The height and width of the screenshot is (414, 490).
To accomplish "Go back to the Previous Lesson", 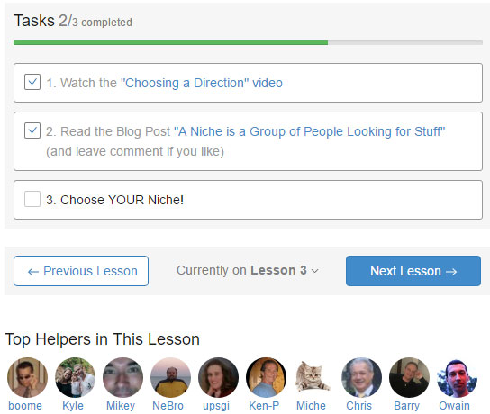I will point(81,271).
